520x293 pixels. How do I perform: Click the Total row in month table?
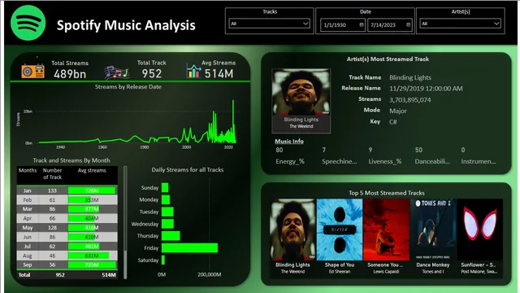point(67,275)
